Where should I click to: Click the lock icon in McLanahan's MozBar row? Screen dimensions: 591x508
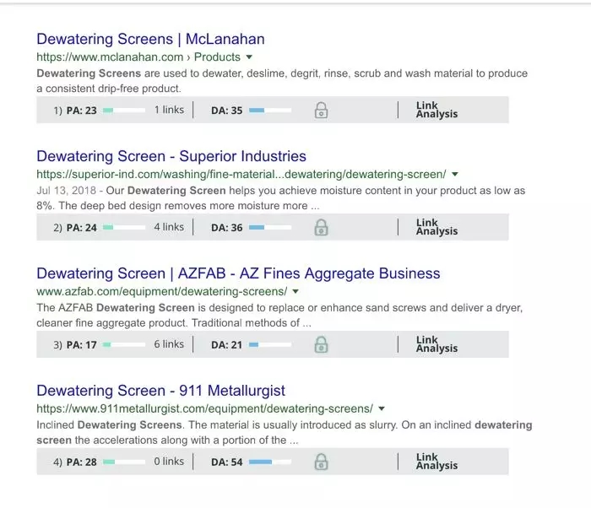pos(321,111)
